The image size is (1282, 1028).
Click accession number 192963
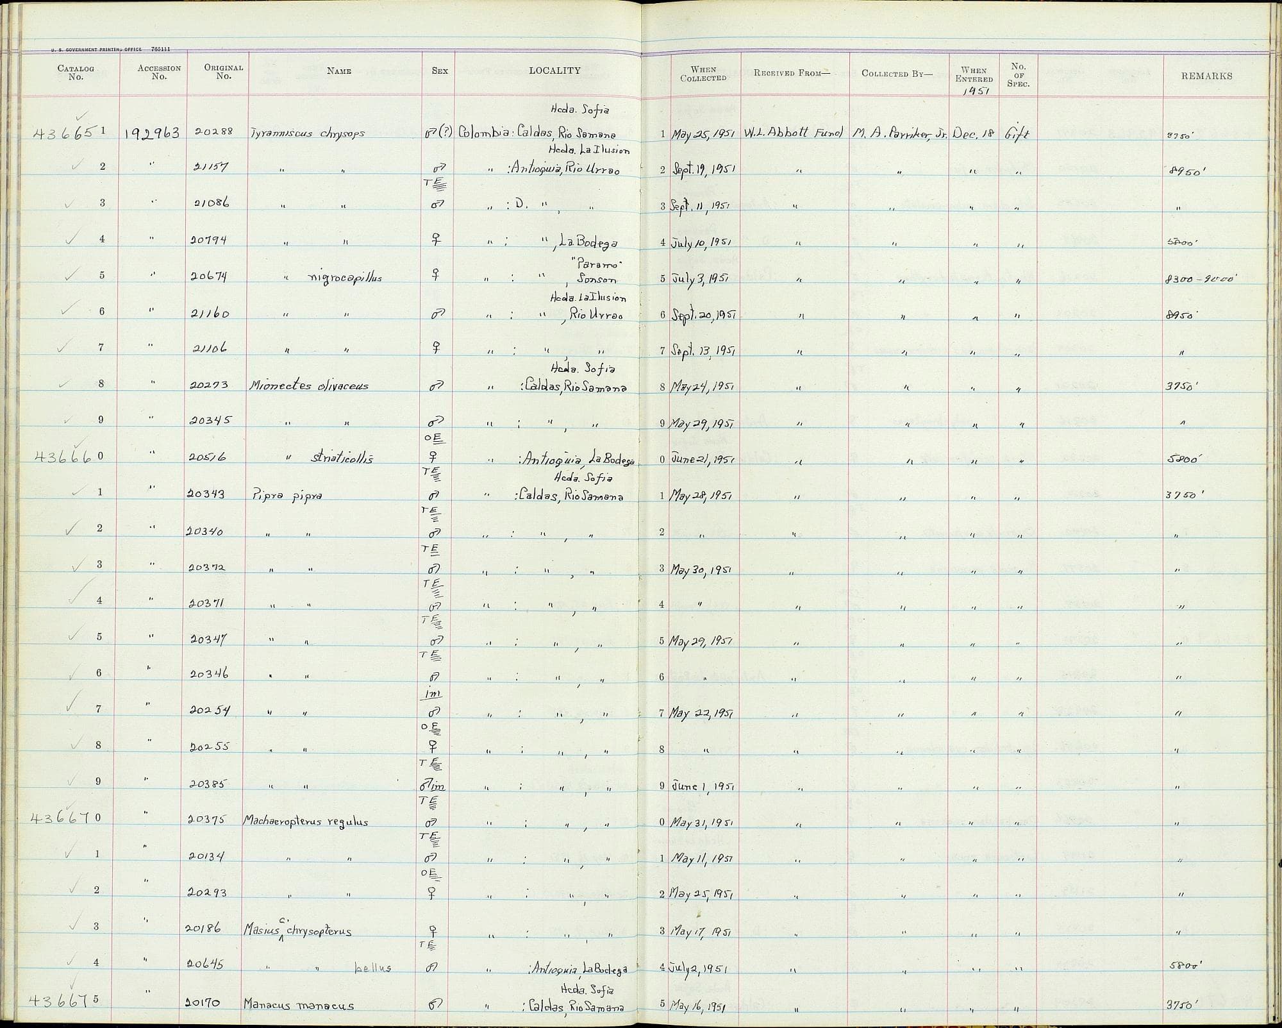point(153,133)
